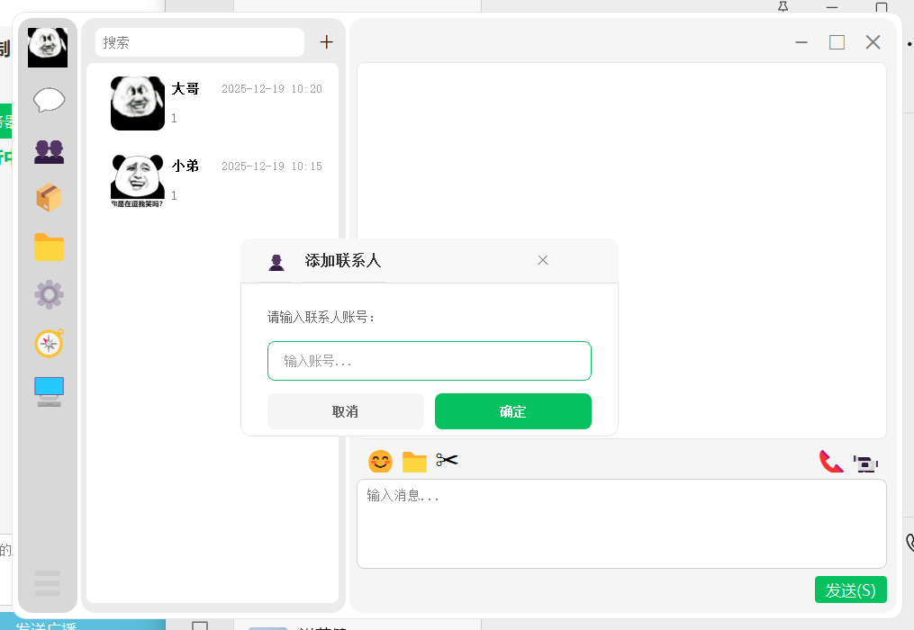Click the compass icon in the sidebar
The height and width of the screenshot is (630, 914).
click(49, 343)
